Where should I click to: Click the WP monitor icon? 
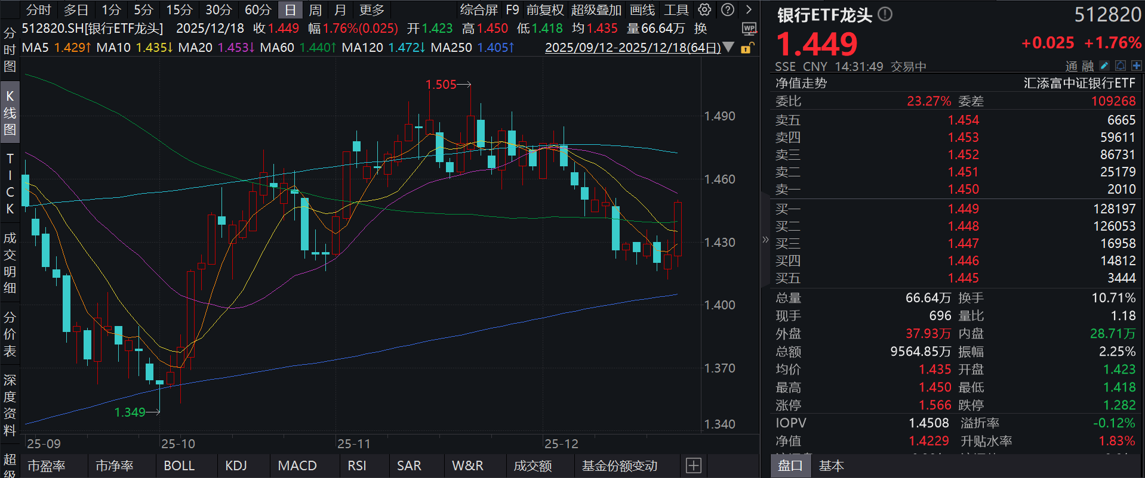(749, 29)
